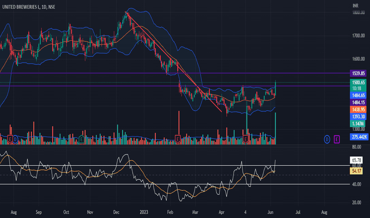Image resolution: width=370 pixels, height=218 pixels.
Task: Click the Mar label on time axis
Action: click(195, 212)
